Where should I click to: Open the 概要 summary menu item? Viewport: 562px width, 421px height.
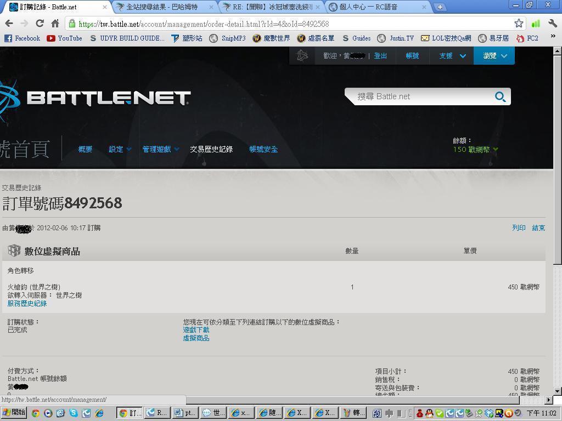(x=85, y=149)
